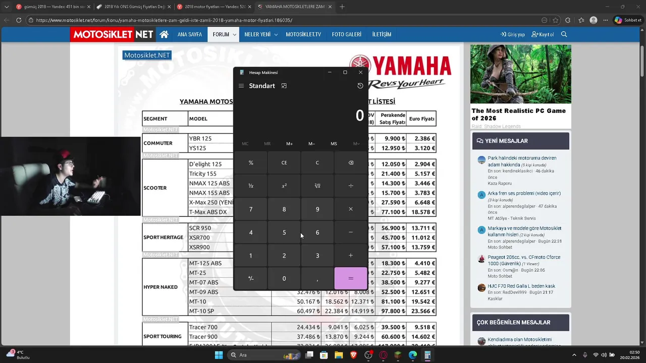Viewport: 646px width, 363px height.
Task: Open the ANA SAYFA menu item
Action: click(190, 34)
